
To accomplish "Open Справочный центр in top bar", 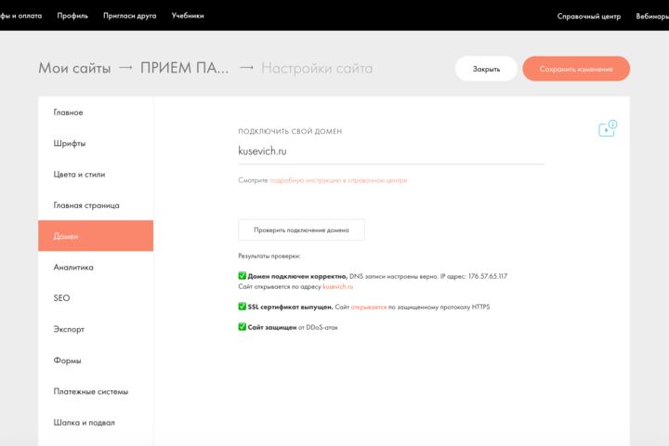I will 589,16.
